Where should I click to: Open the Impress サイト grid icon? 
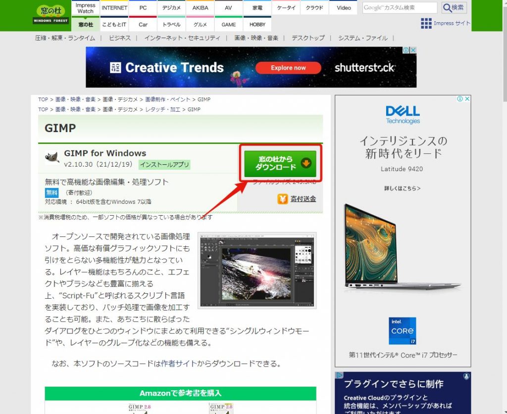point(426,23)
